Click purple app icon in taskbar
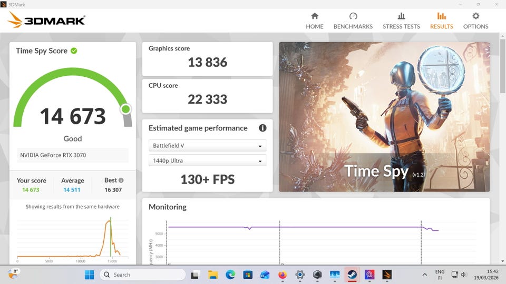The height and width of the screenshot is (284, 506). 369,275
